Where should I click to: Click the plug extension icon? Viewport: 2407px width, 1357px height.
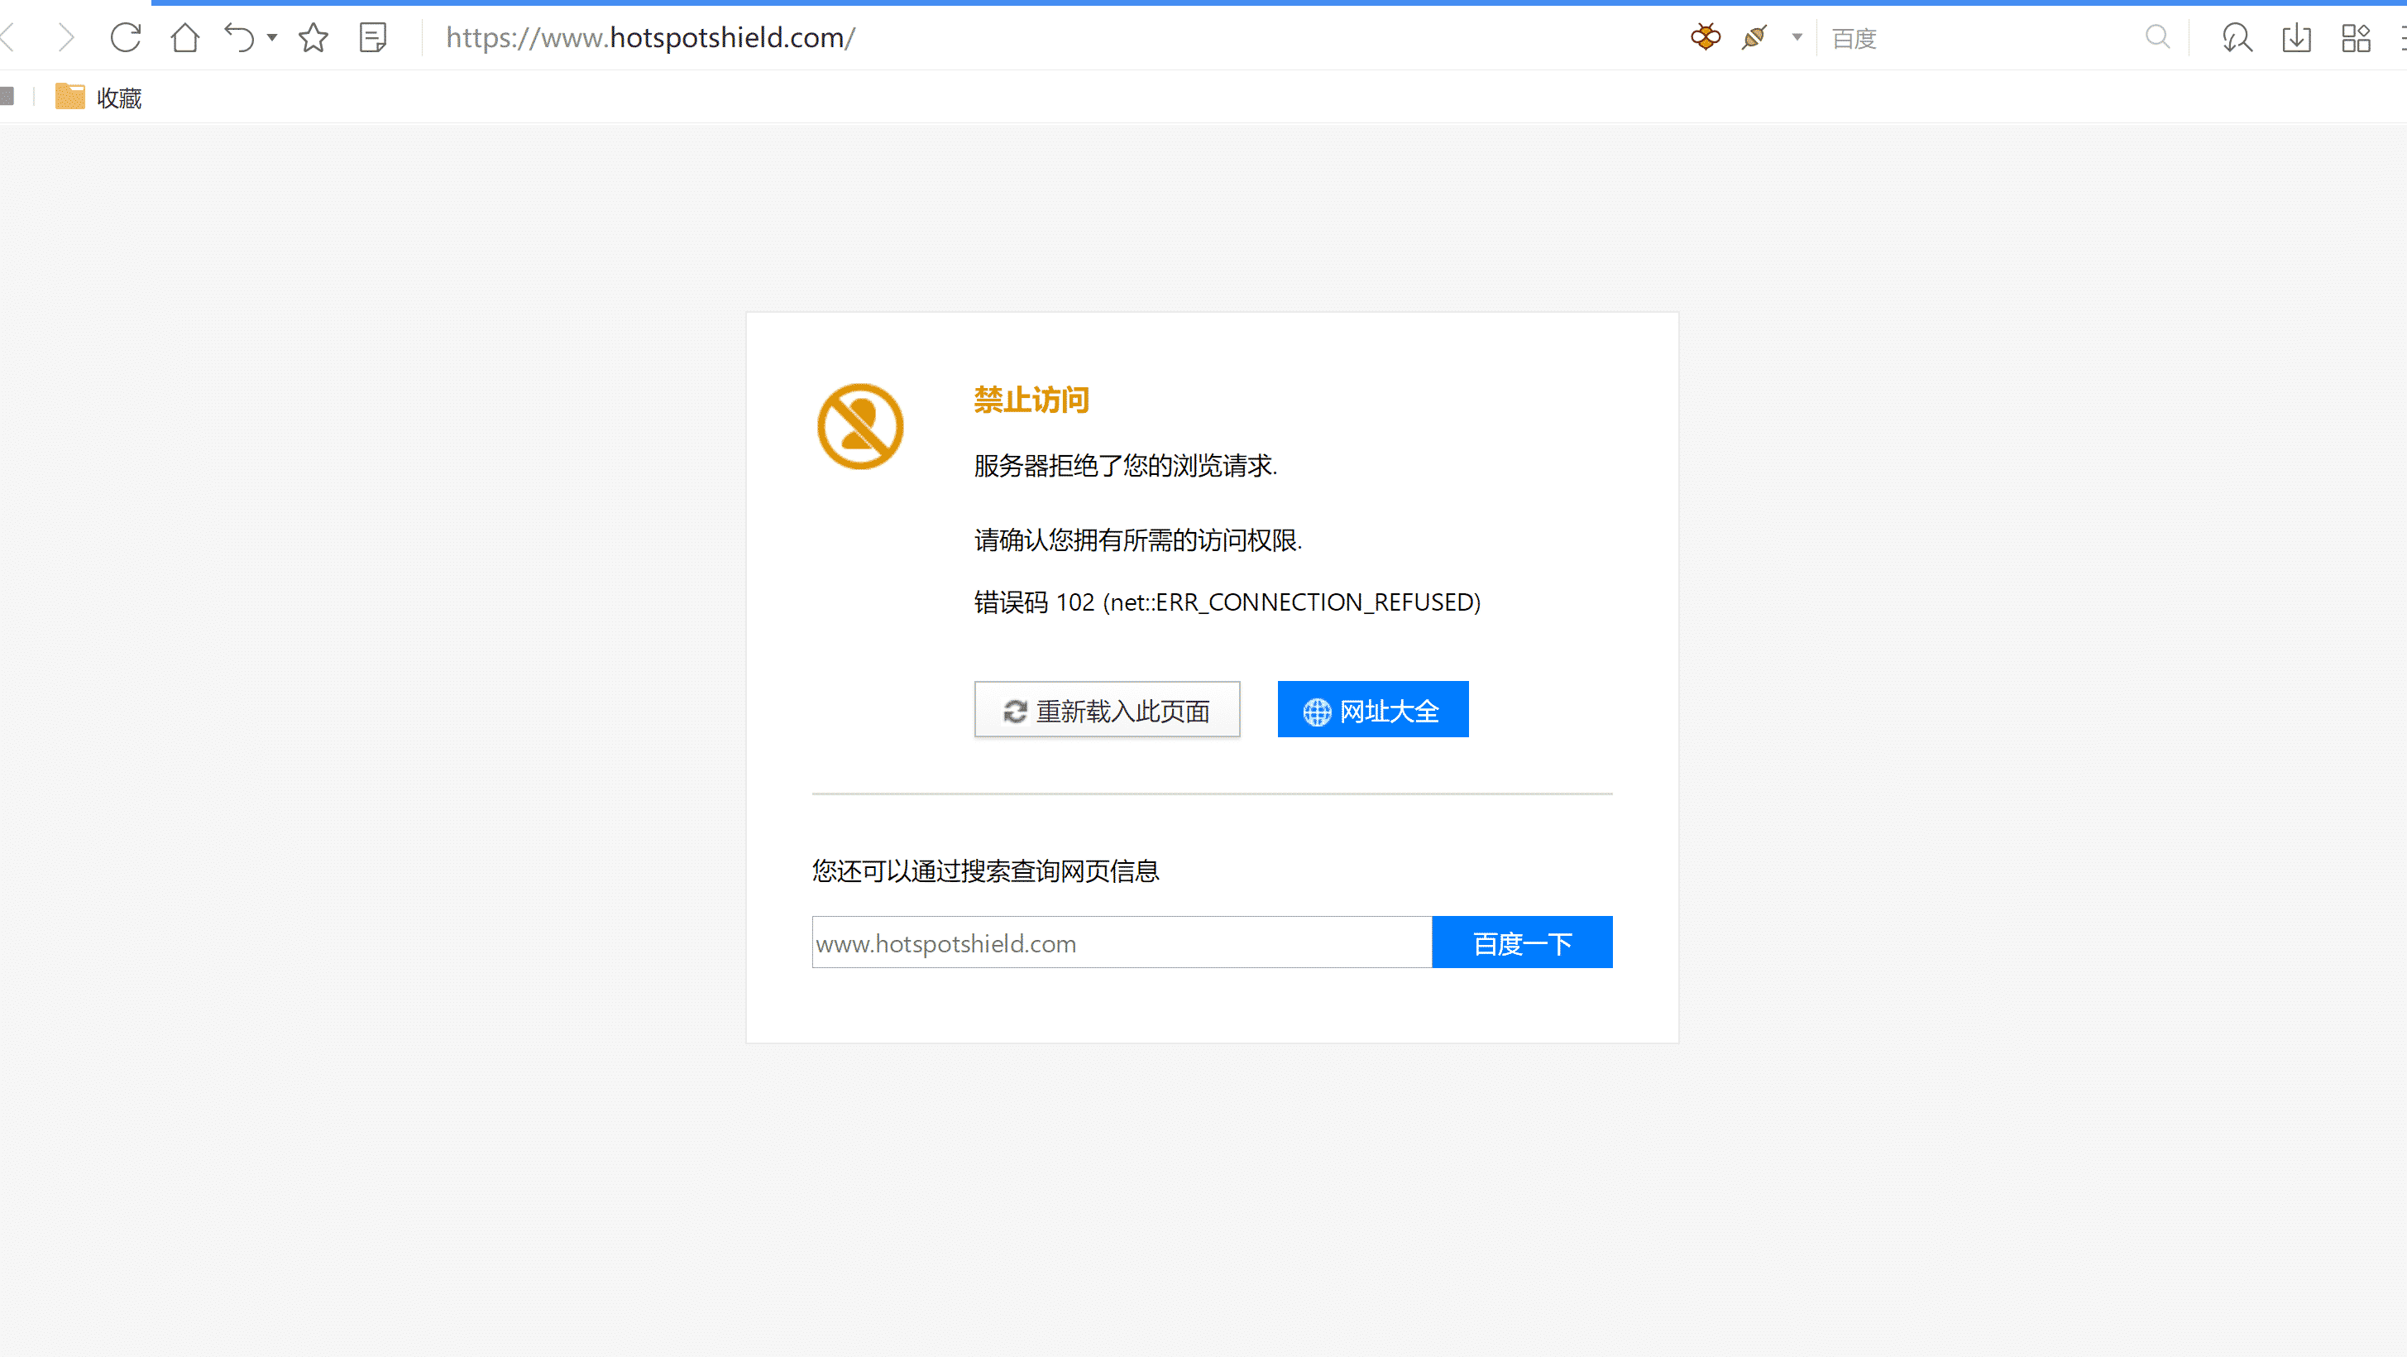pos(1754,37)
